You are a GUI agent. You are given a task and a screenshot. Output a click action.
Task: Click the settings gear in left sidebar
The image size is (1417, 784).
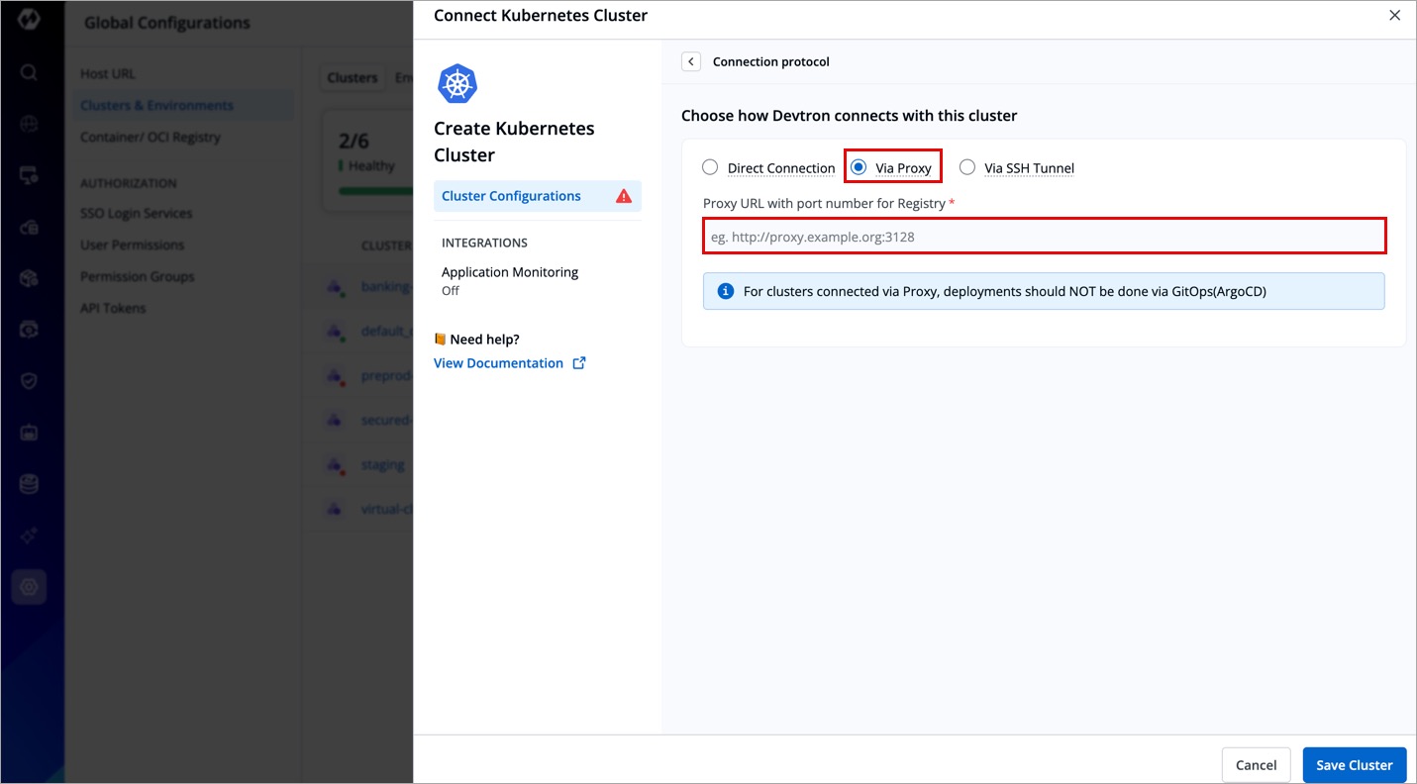point(29,587)
